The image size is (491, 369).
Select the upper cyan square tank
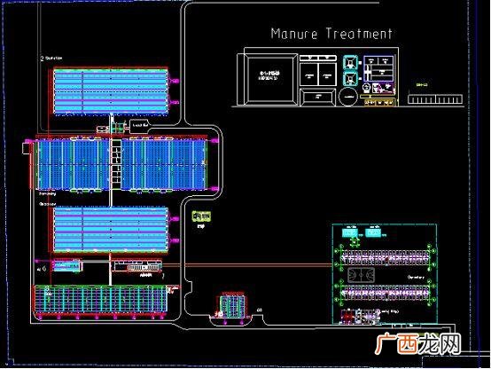coord(350,62)
